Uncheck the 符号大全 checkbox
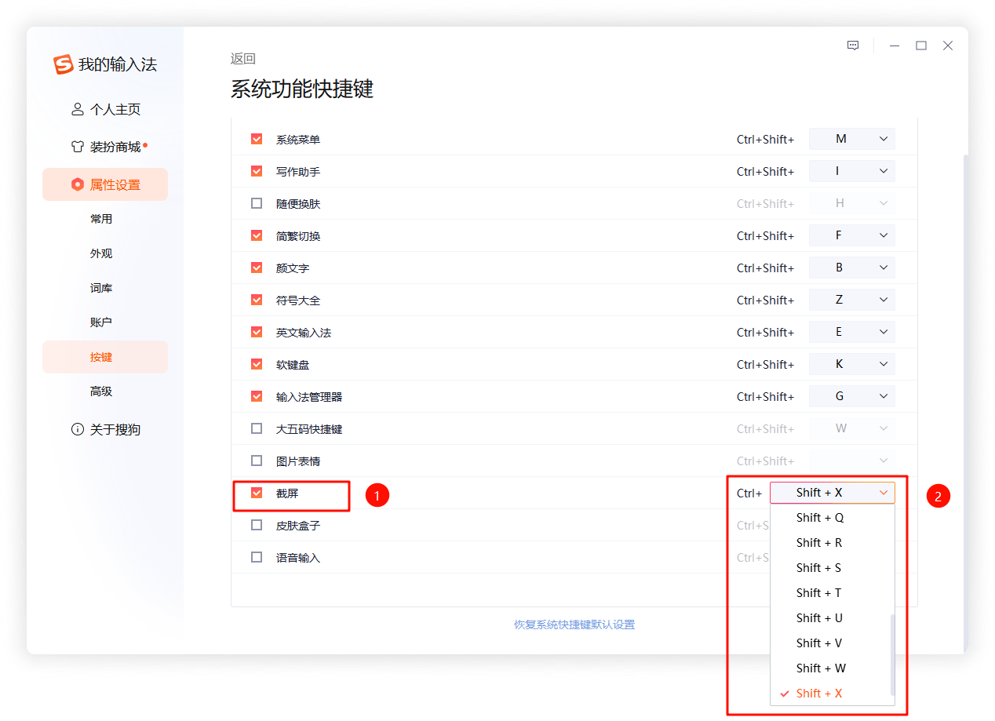 pos(257,300)
